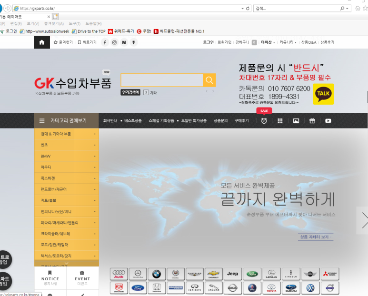Expand the 랜드로버/재규어 category

coord(67,189)
